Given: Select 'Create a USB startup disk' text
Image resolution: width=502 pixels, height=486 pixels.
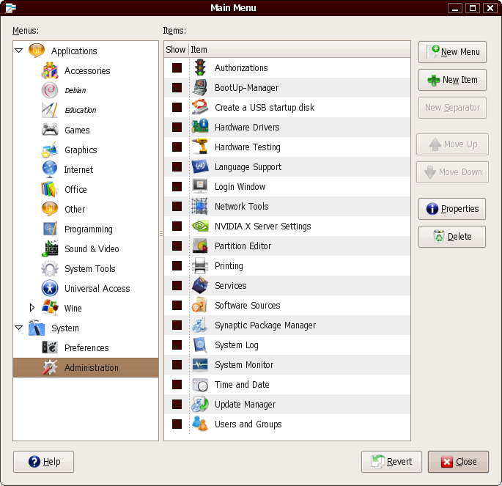Looking at the screenshot, I should click(x=265, y=107).
